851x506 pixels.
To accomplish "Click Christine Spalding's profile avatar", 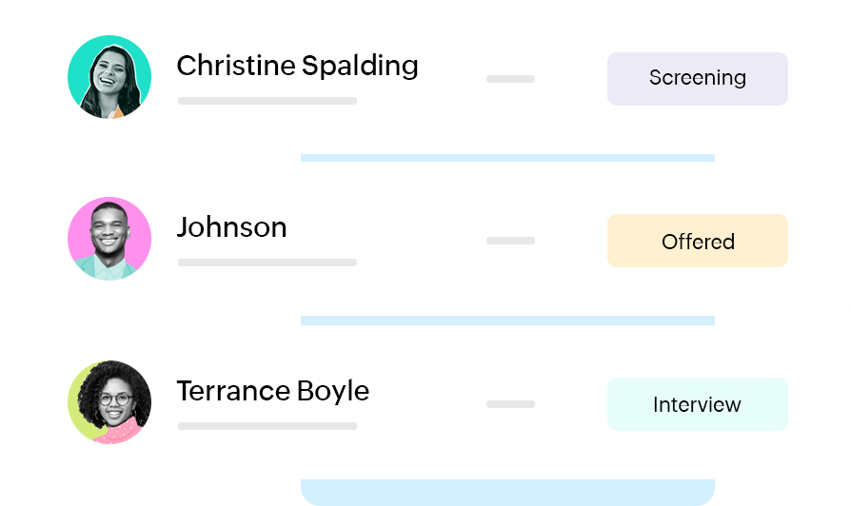I will 109,77.
